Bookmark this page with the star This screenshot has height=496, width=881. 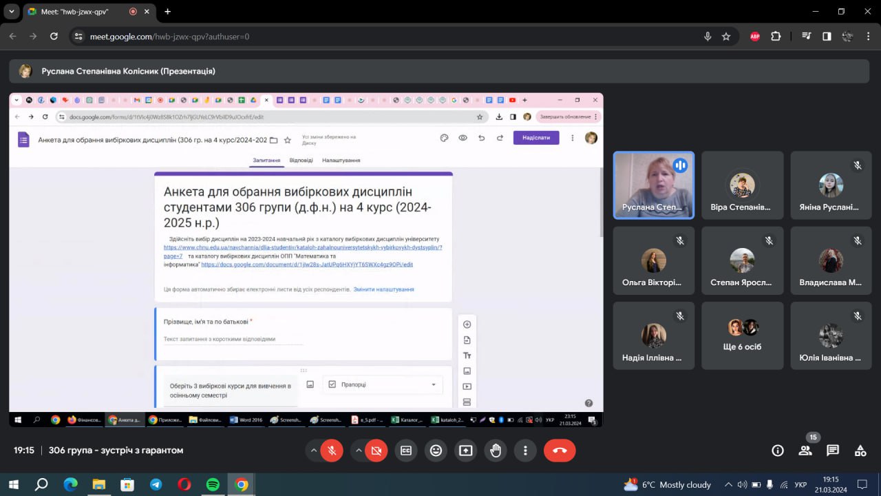click(726, 37)
